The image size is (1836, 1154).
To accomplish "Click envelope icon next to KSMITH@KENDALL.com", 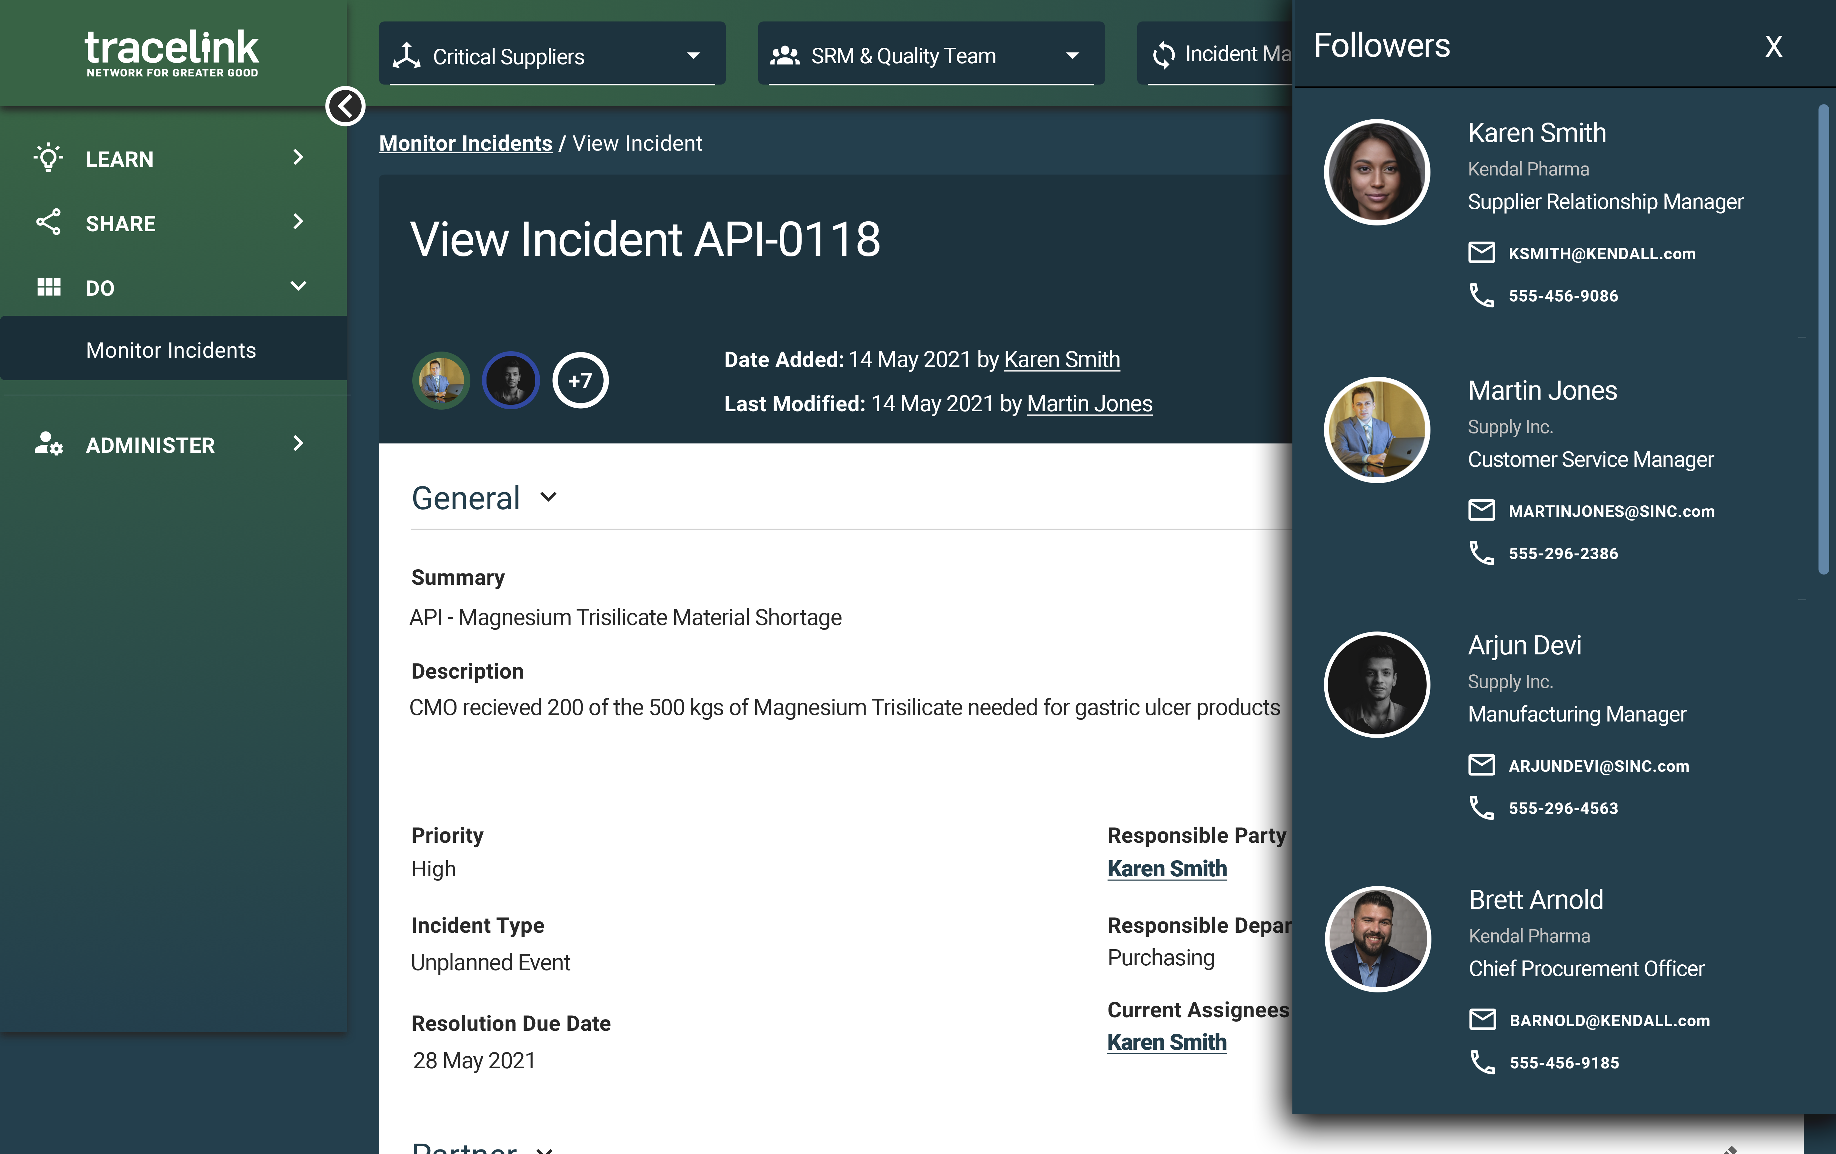I will click(x=1481, y=252).
